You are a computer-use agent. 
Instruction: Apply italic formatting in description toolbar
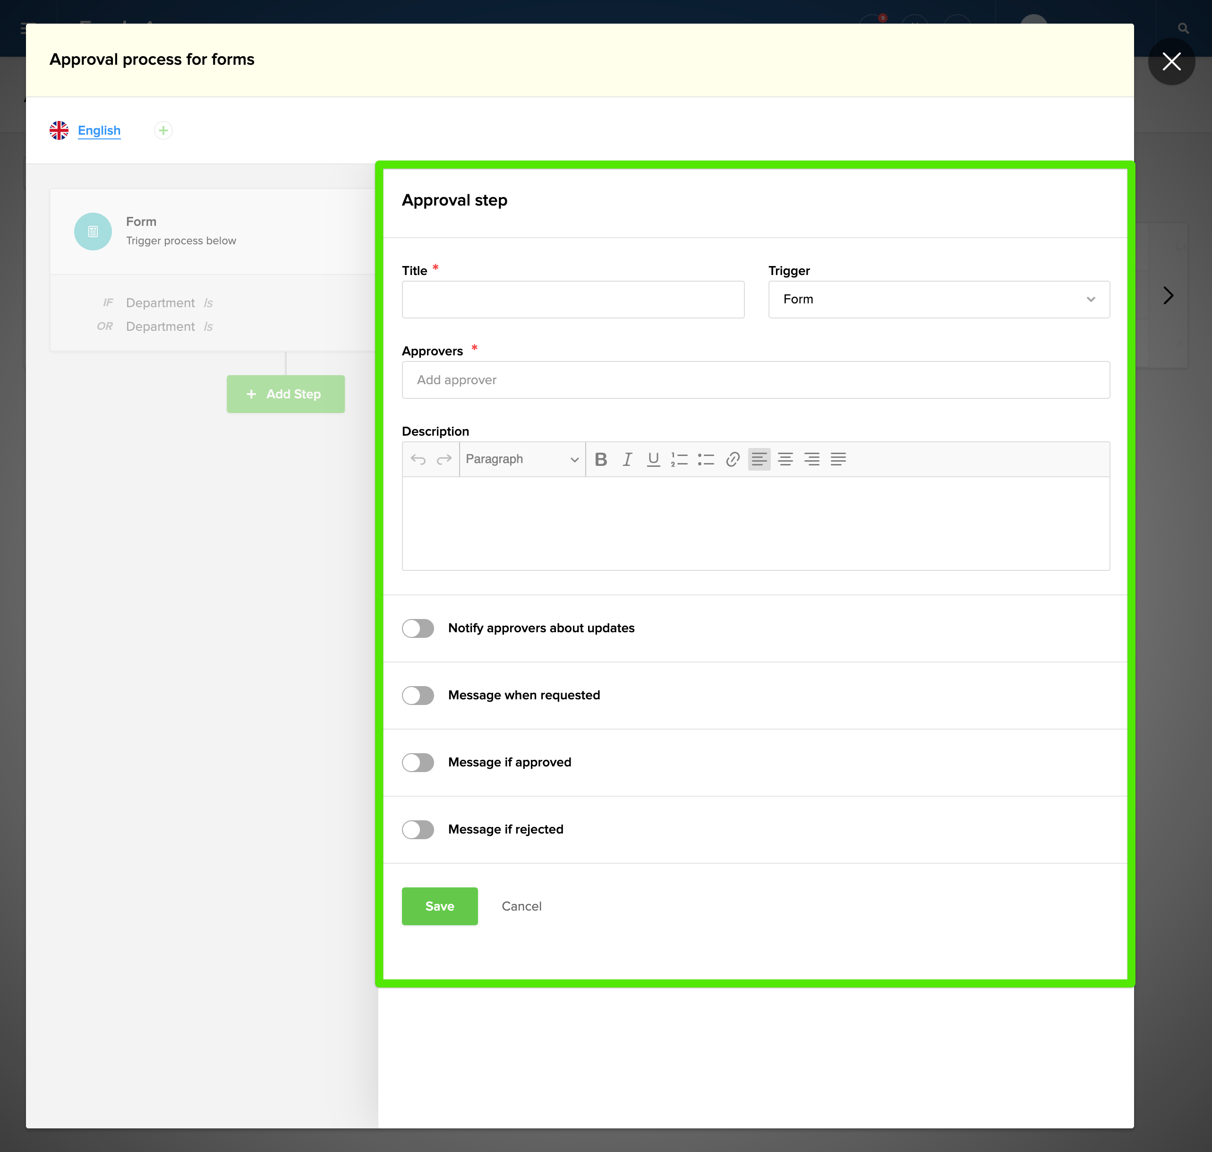(x=627, y=459)
